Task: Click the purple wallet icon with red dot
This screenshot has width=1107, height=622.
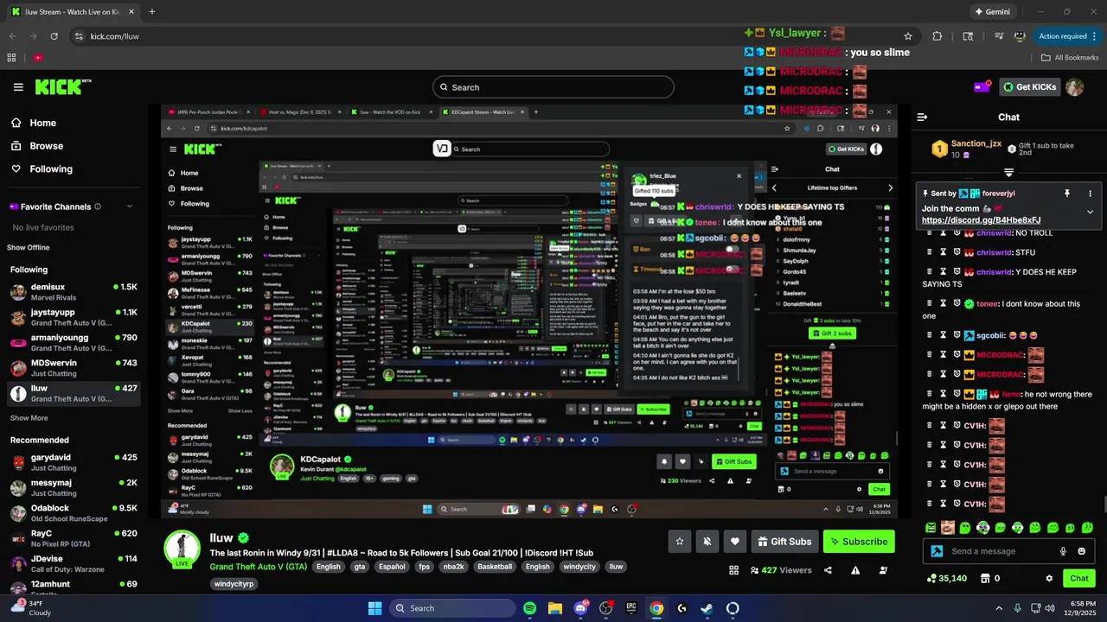Action: pos(982,87)
